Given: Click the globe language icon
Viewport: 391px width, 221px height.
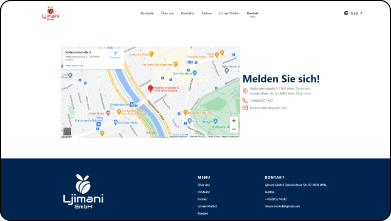Looking at the screenshot, I should [346, 13].
